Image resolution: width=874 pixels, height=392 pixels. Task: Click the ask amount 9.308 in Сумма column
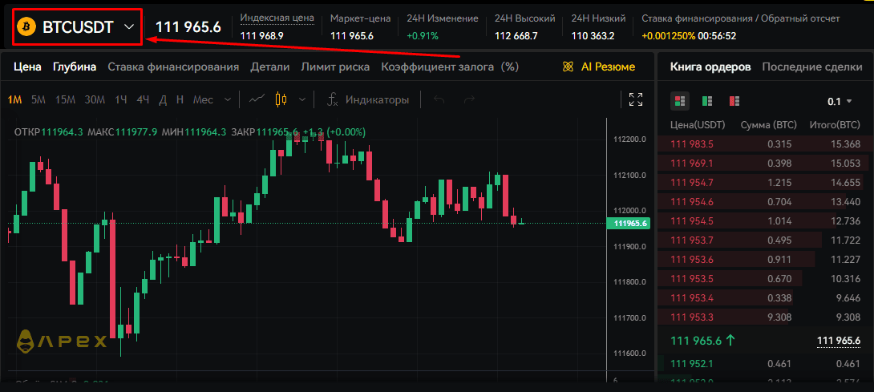tap(779, 317)
